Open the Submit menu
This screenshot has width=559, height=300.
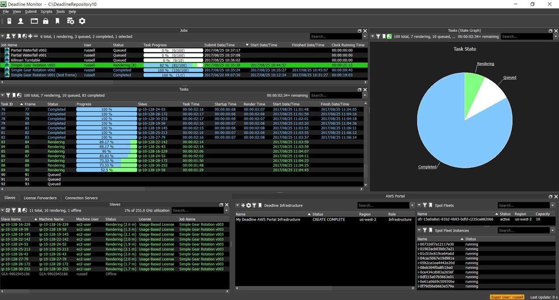[31, 11]
